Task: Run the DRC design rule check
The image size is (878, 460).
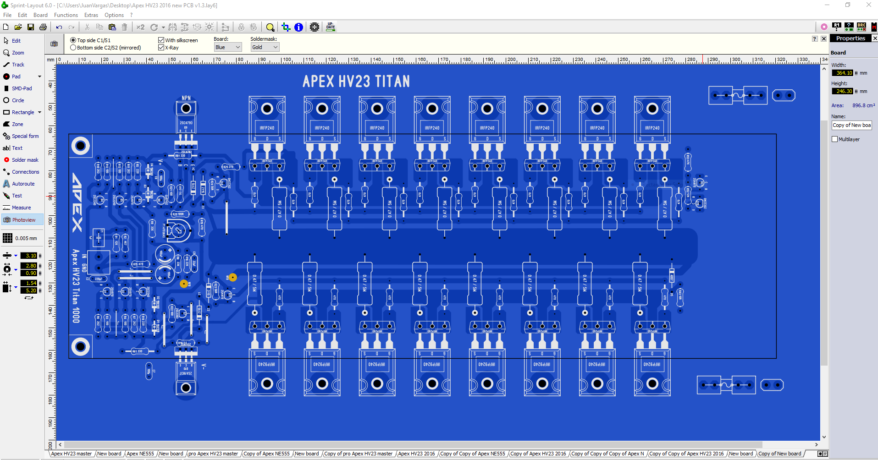Action: pos(861,27)
